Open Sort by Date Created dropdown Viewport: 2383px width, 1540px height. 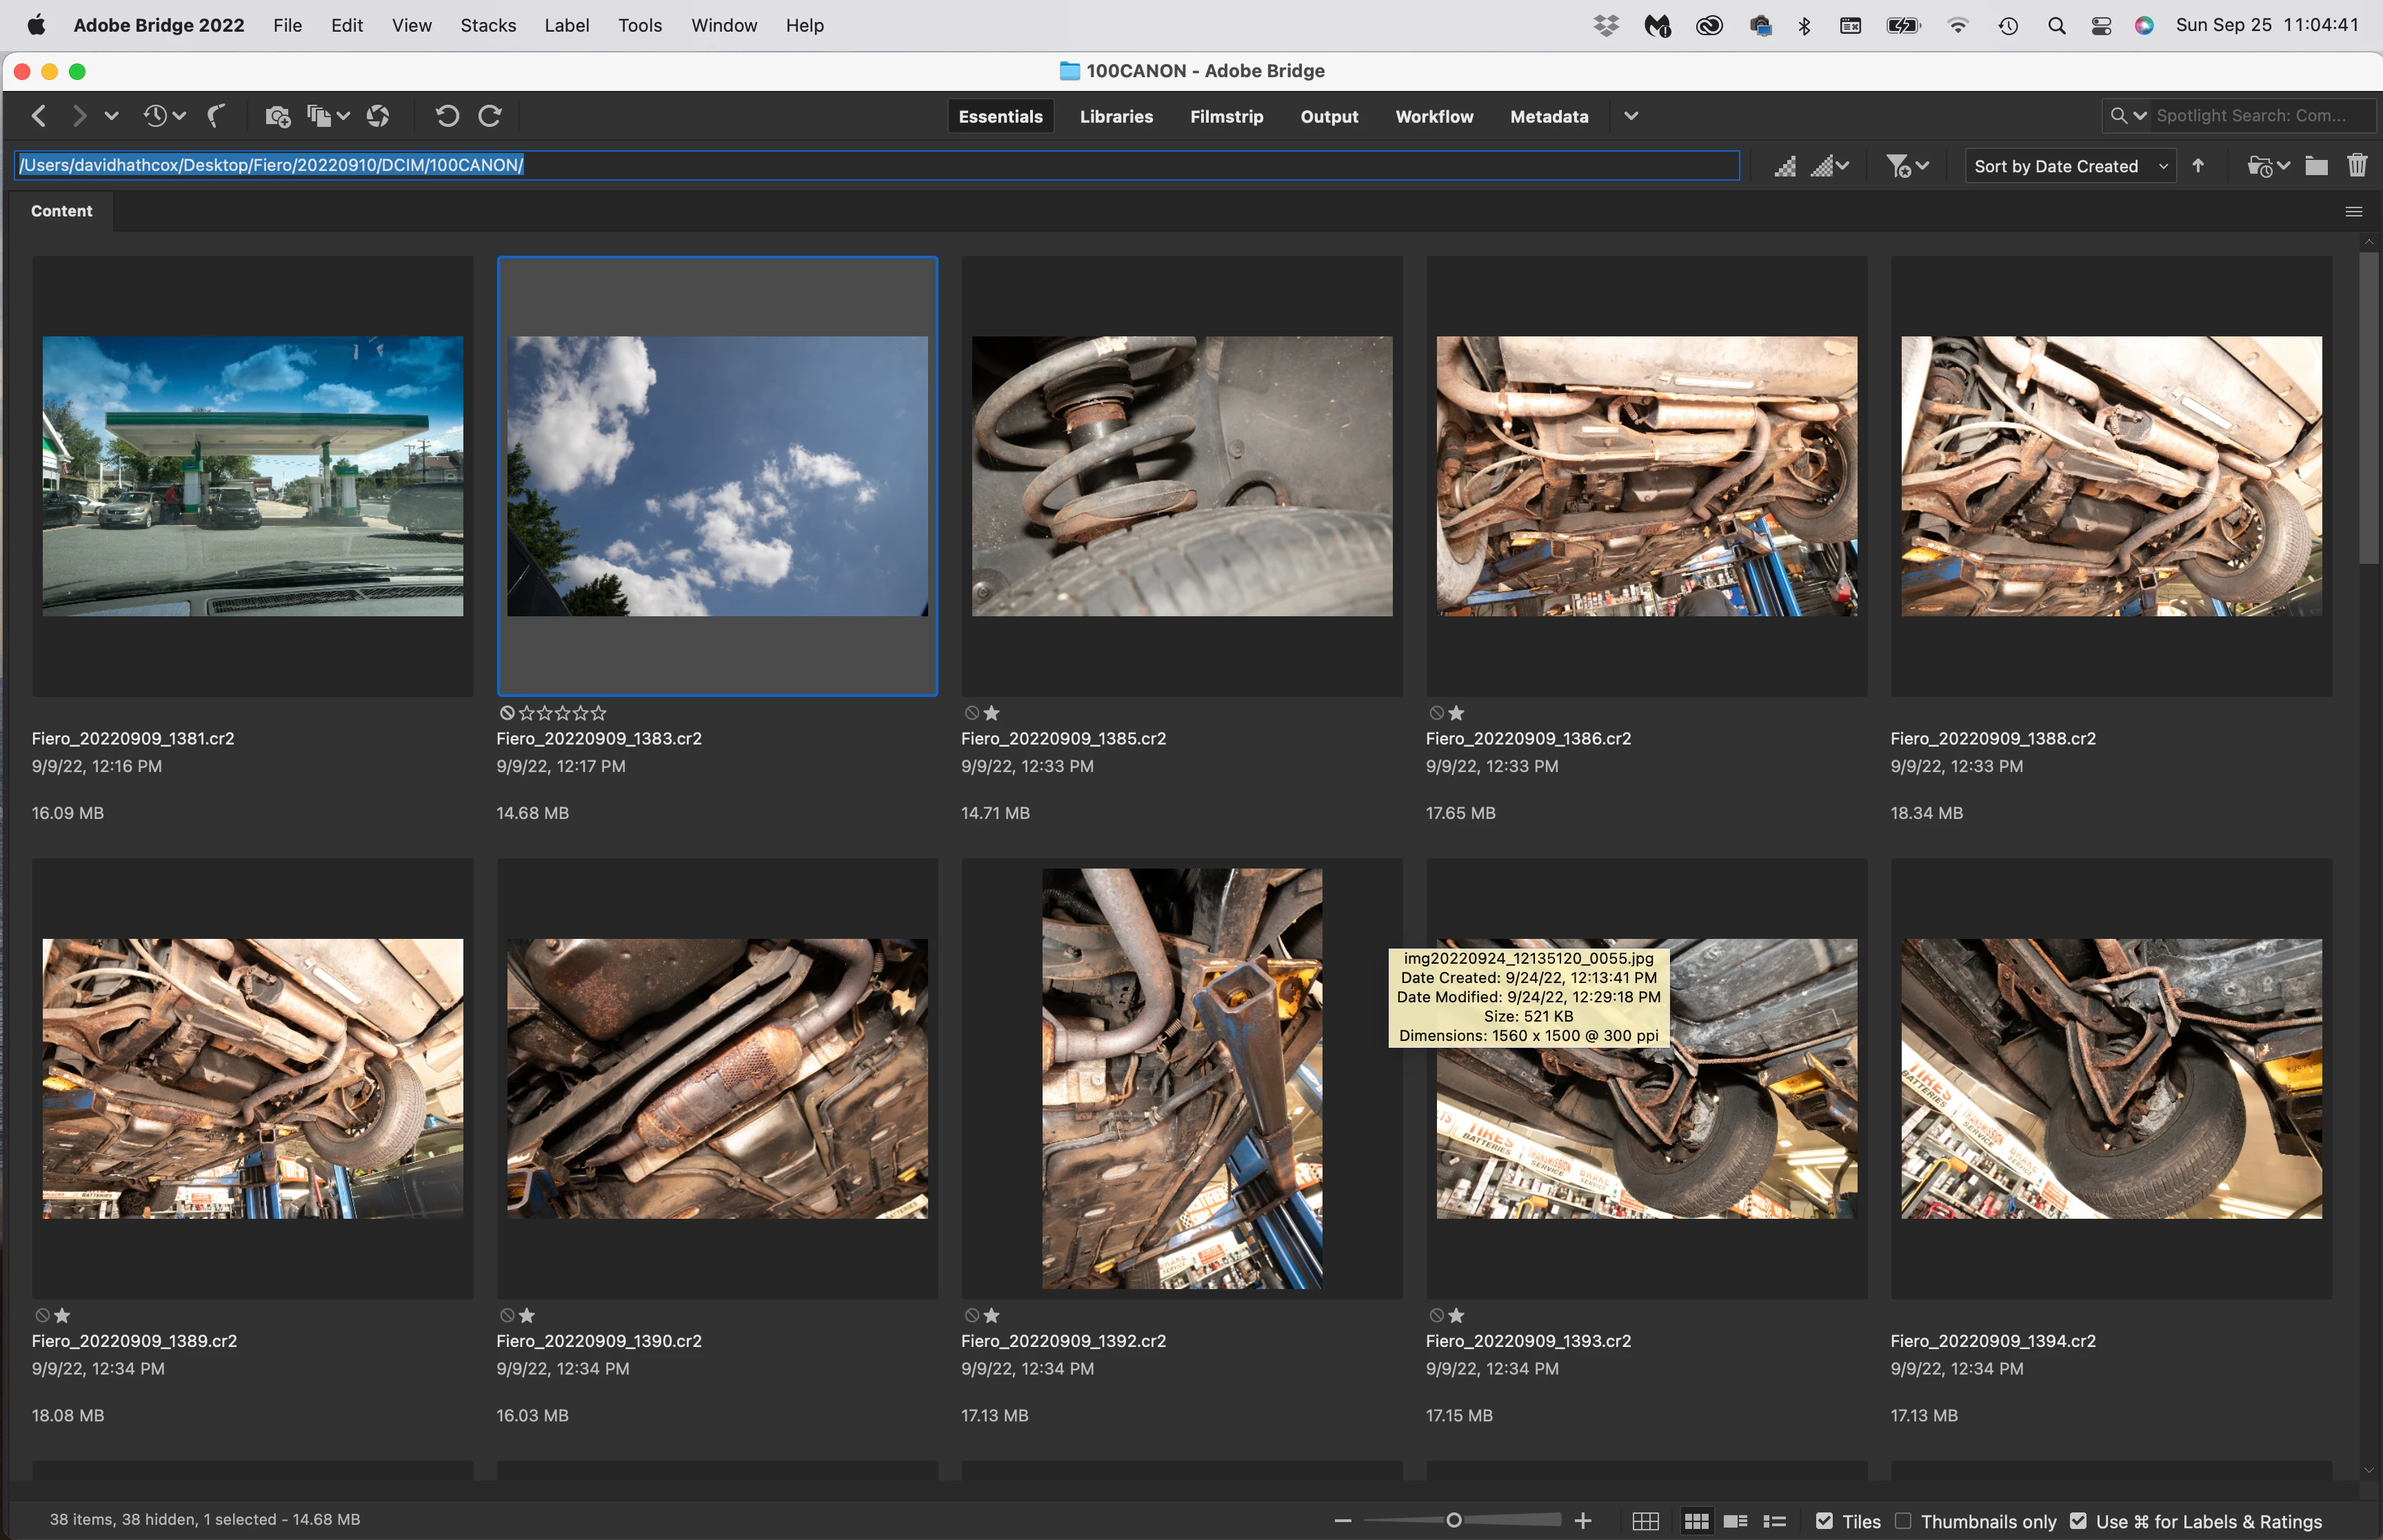[x=2069, y=166]
